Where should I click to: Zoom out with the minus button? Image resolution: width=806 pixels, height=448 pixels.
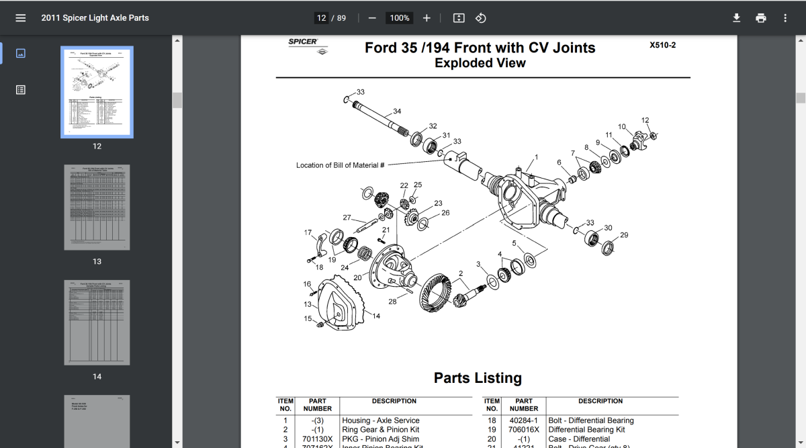tap(372, 18)
